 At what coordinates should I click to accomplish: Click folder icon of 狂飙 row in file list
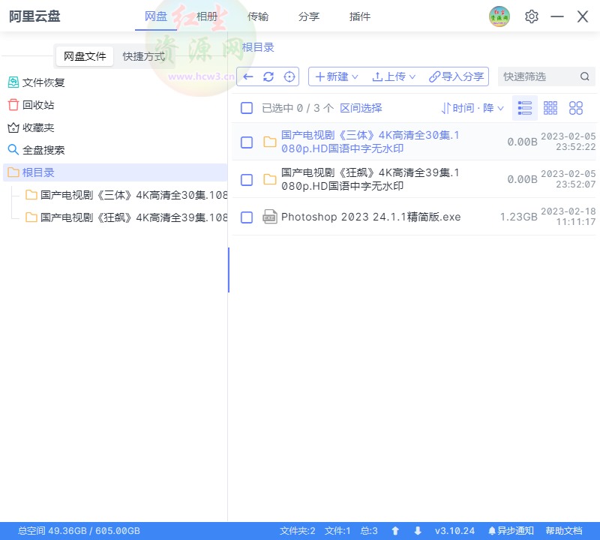pyautogui.click(x=270, y=179)
